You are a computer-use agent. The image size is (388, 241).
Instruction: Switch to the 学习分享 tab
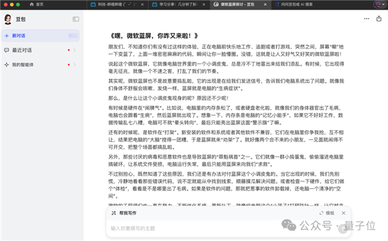(x=175, y=5)
